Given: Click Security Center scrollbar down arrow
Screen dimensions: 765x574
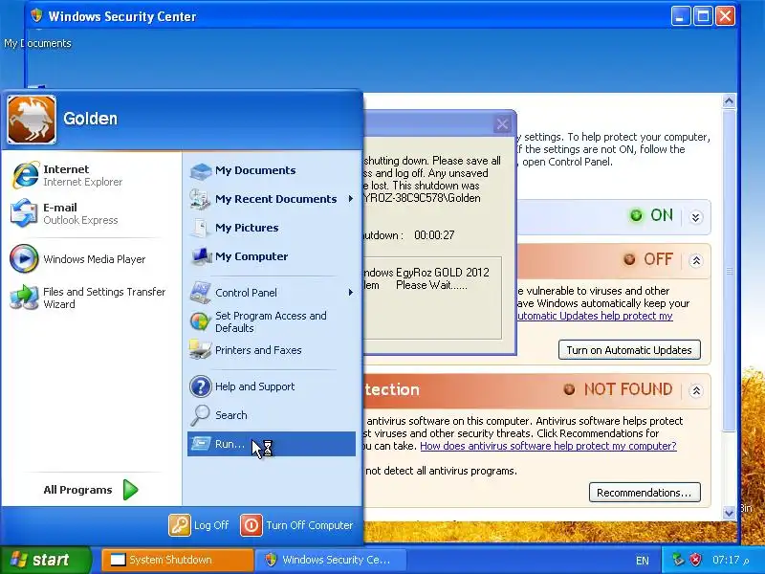Looking at the screenshot, I should coord(729,513).
